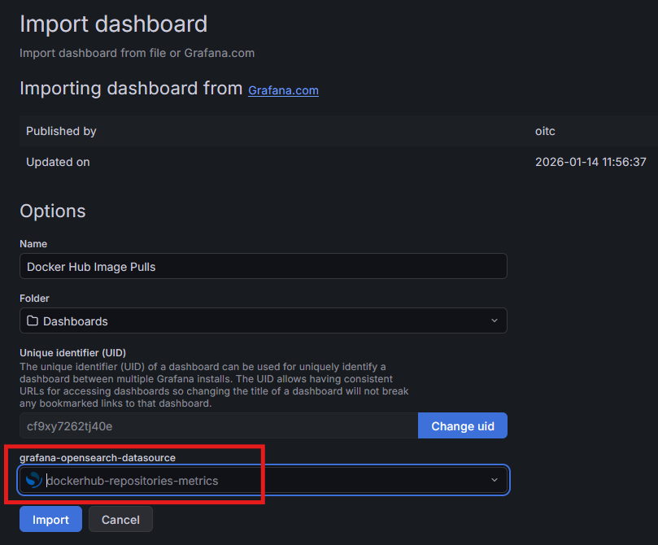Select the Dashboards folder picker text
Viewport: 658px width, 545px height.
point(76,321)
